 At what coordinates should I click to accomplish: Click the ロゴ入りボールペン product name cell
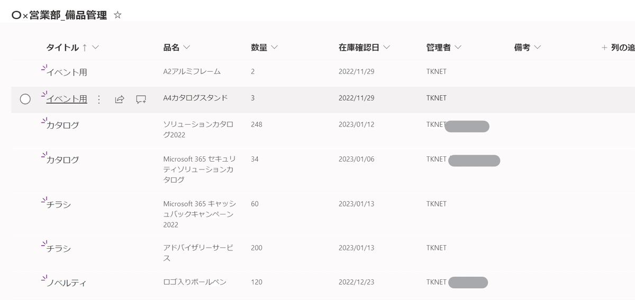195,282
